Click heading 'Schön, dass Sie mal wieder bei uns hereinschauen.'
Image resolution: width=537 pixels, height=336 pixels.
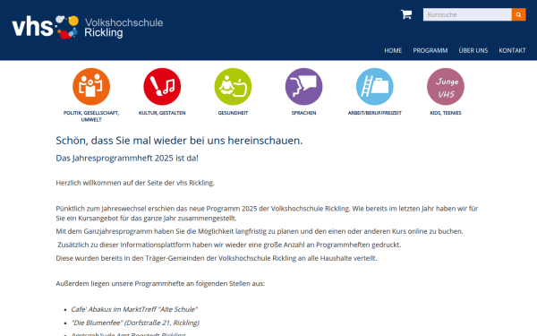click(179, 141)
